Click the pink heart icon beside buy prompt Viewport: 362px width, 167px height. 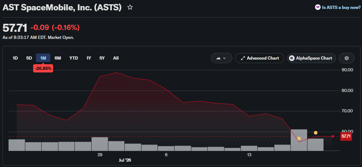point(318,7)
